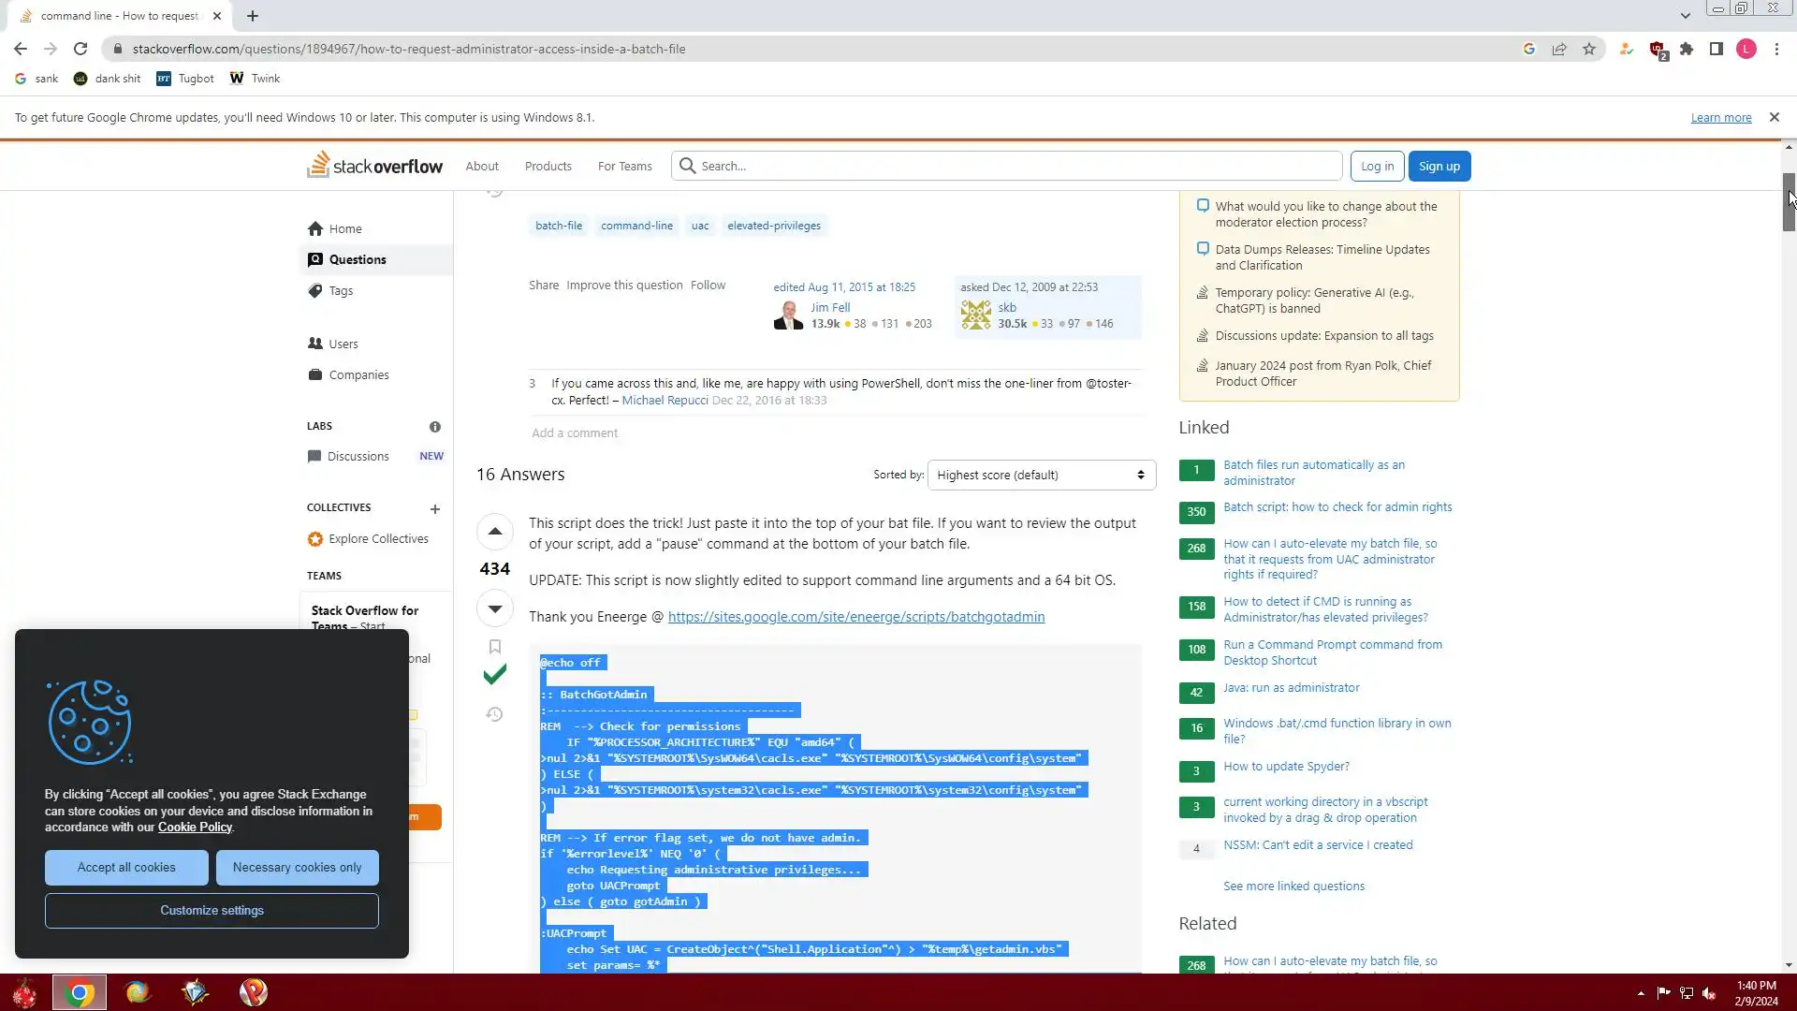This screenshot has width=1797, height=1011.
Task: Go to Tags in sidebar
Action: (341, 291)
